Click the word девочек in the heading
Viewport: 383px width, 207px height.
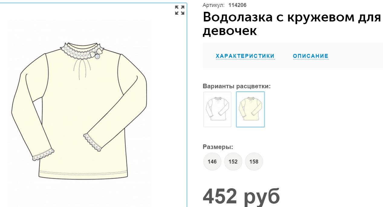(x=230, y=31)
